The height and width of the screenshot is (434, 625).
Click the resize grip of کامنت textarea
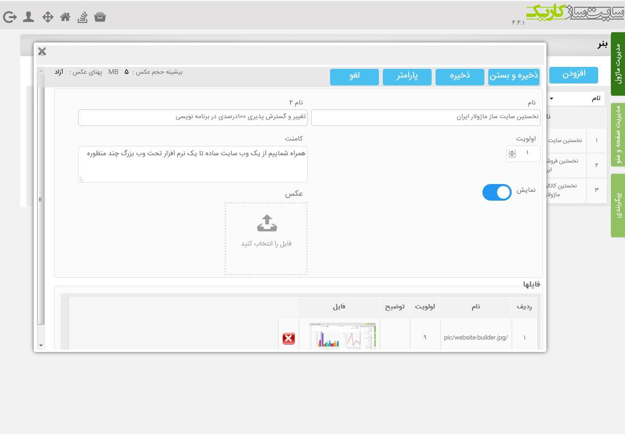pos(82,179)
